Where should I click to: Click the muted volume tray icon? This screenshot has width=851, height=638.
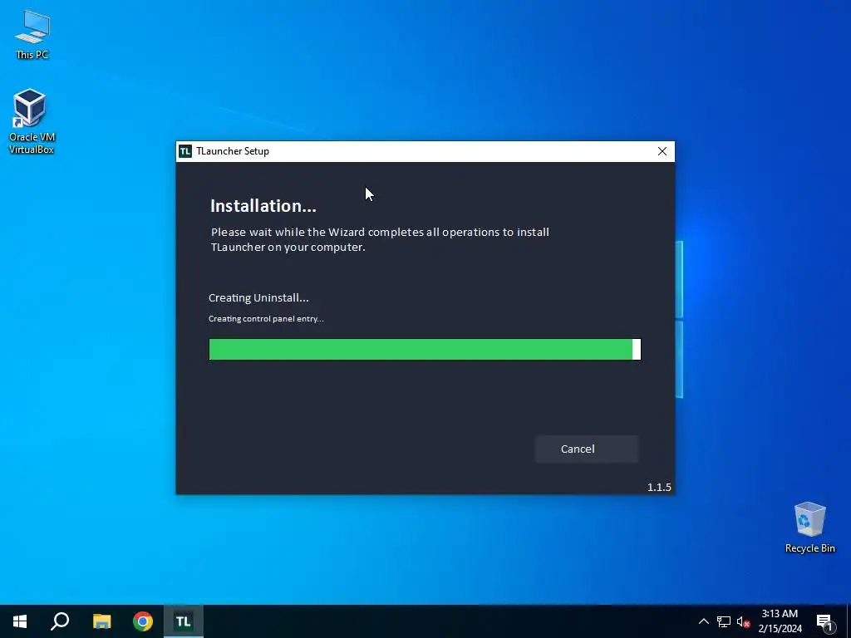point(743,621)
